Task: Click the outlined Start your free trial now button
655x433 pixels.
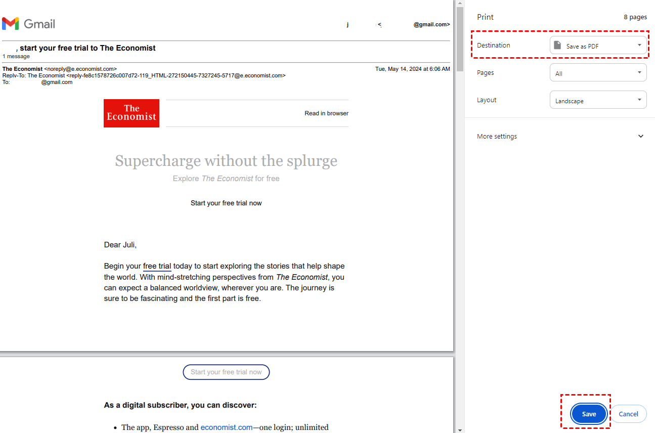Action: (x=226, y=372)
